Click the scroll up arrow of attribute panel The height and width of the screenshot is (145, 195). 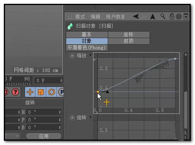point(186,55)
